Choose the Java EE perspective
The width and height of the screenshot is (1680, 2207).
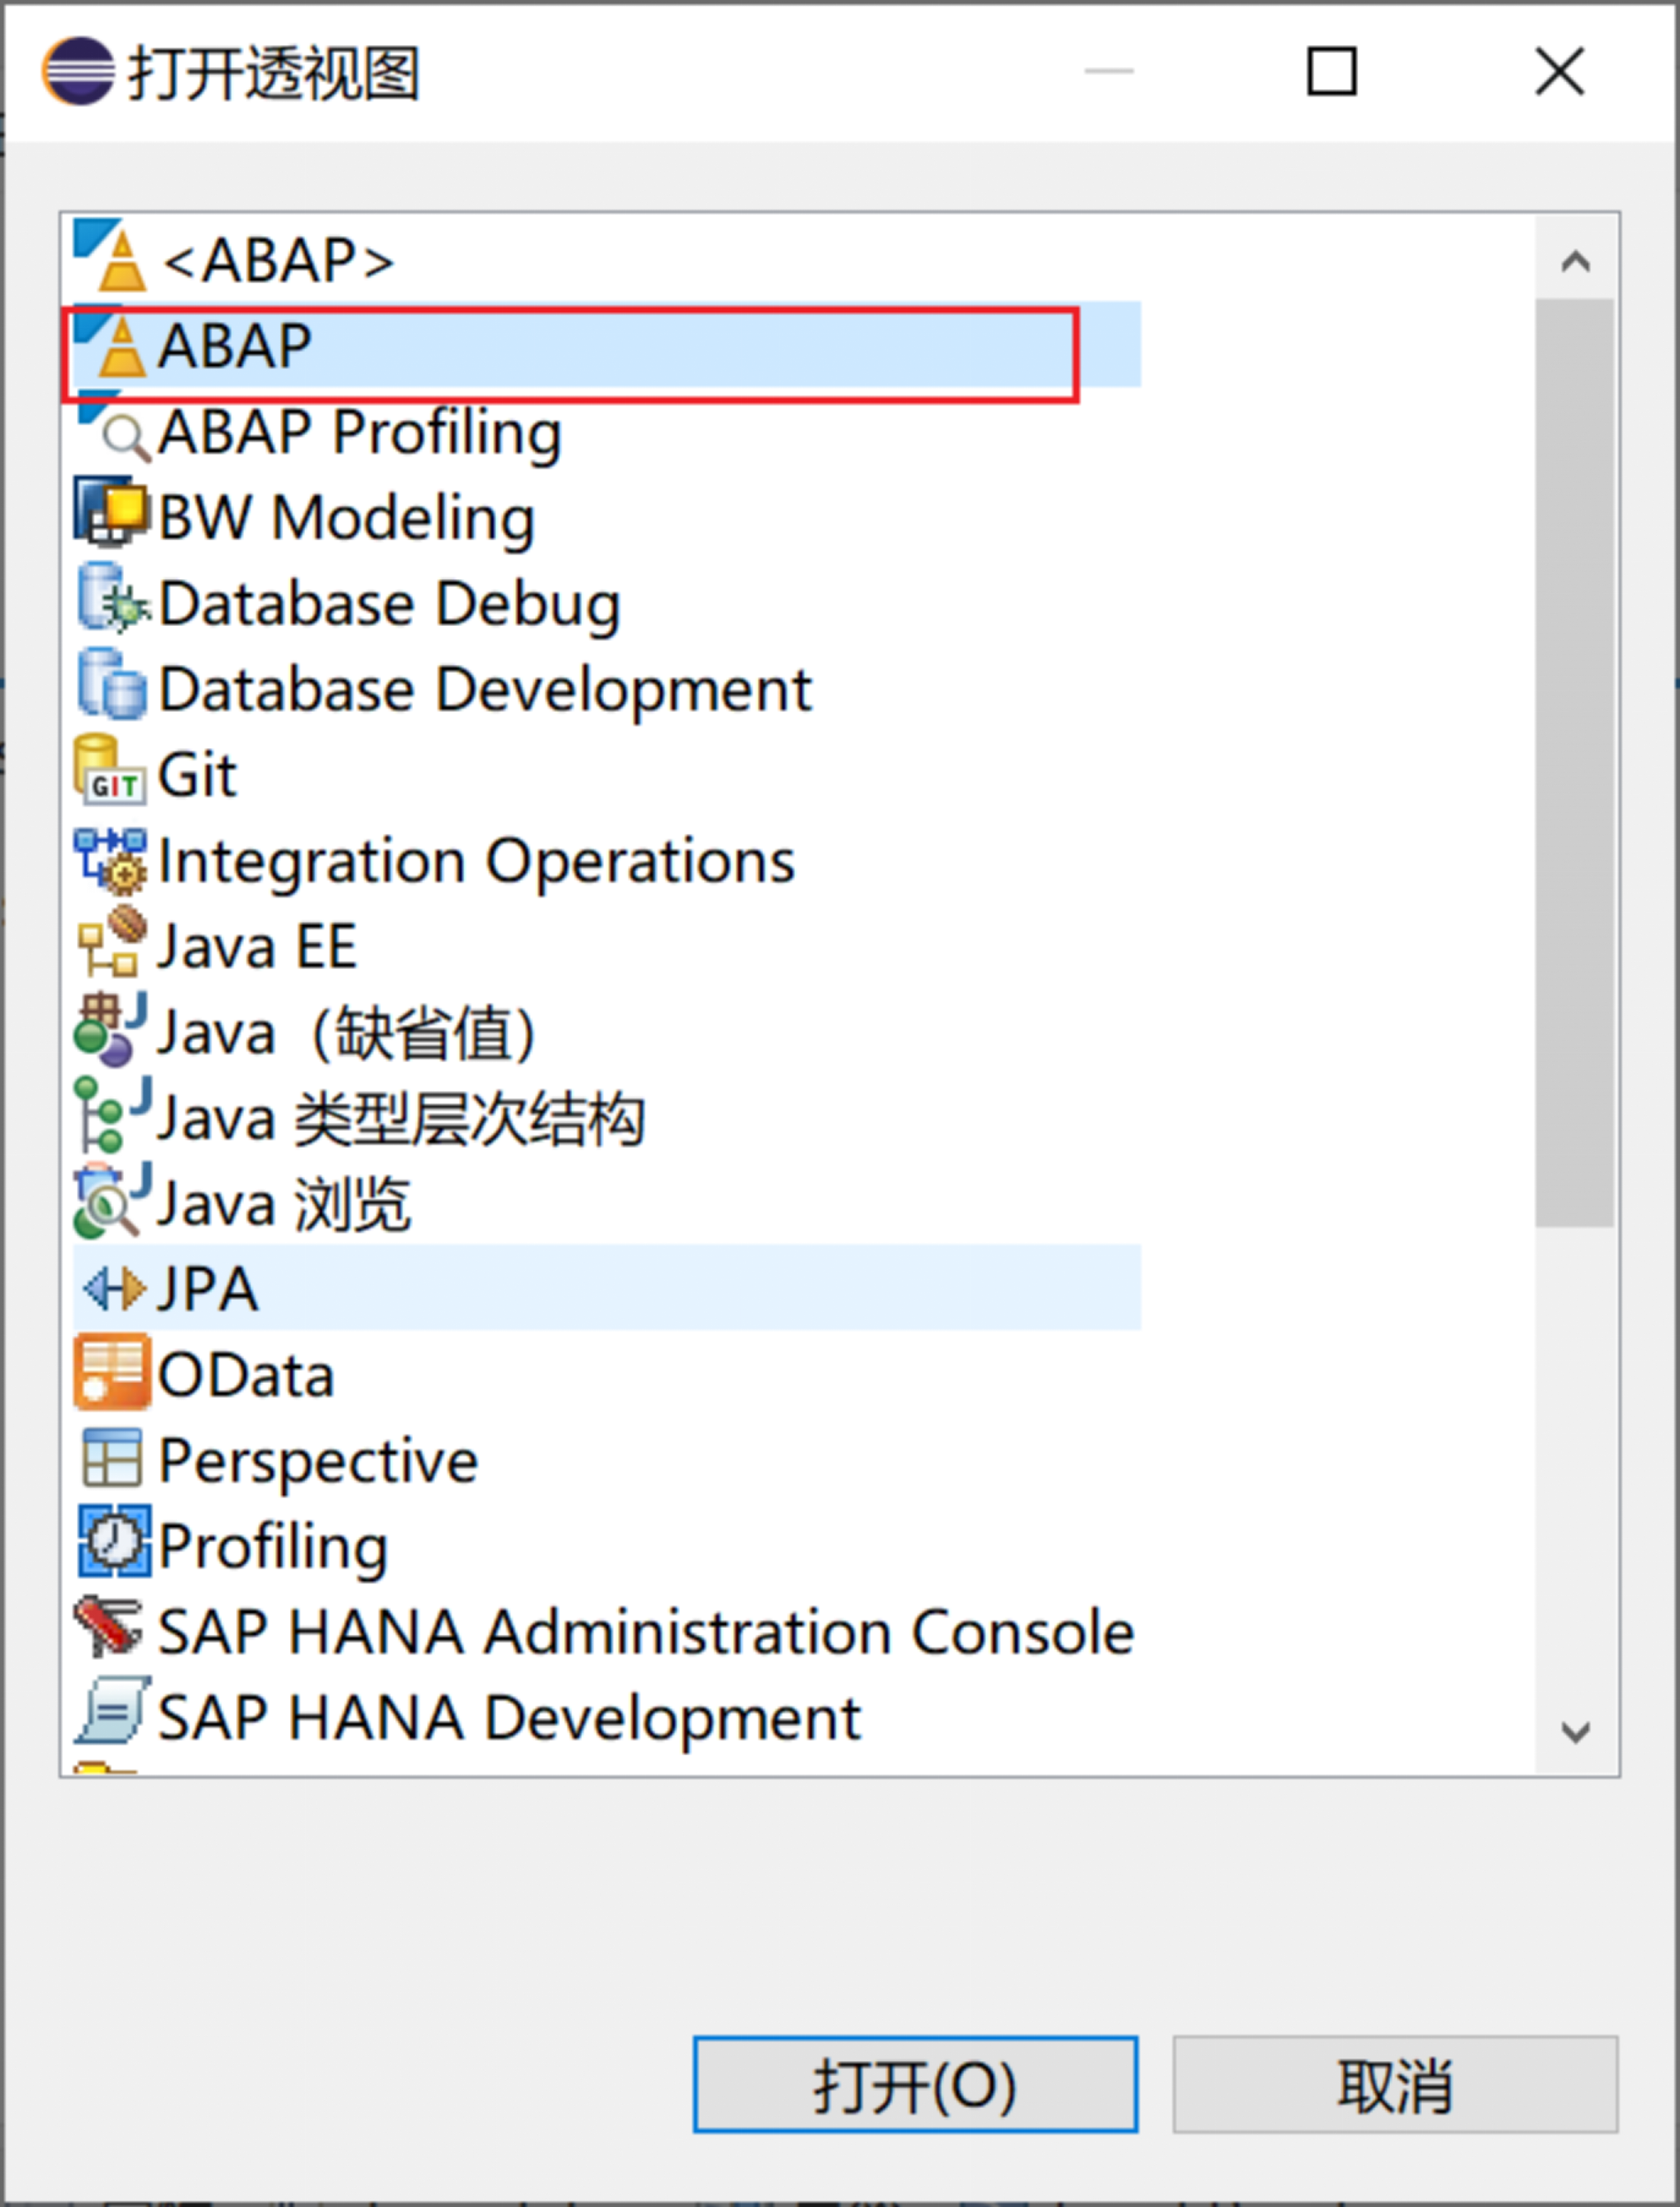coord(257,946)
